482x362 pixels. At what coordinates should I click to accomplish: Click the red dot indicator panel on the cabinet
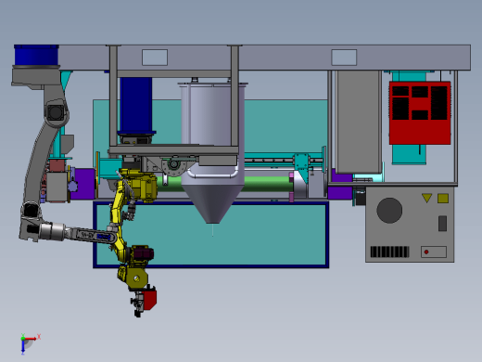(434, 252)
